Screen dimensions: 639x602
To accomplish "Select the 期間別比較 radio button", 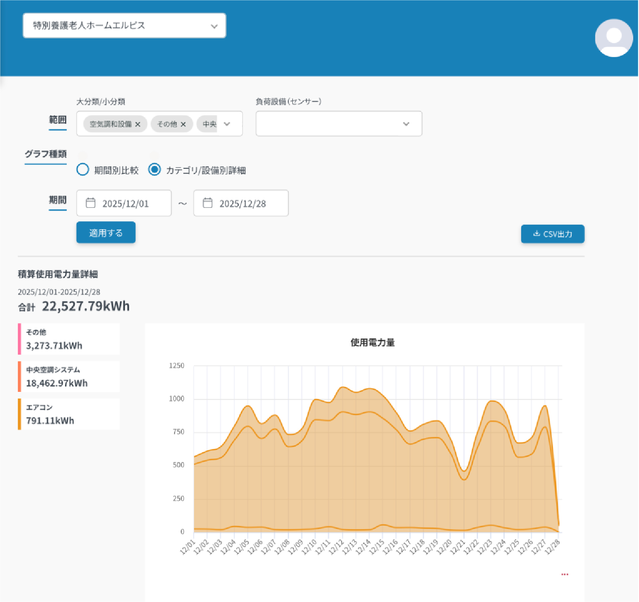I will (83, 170).
